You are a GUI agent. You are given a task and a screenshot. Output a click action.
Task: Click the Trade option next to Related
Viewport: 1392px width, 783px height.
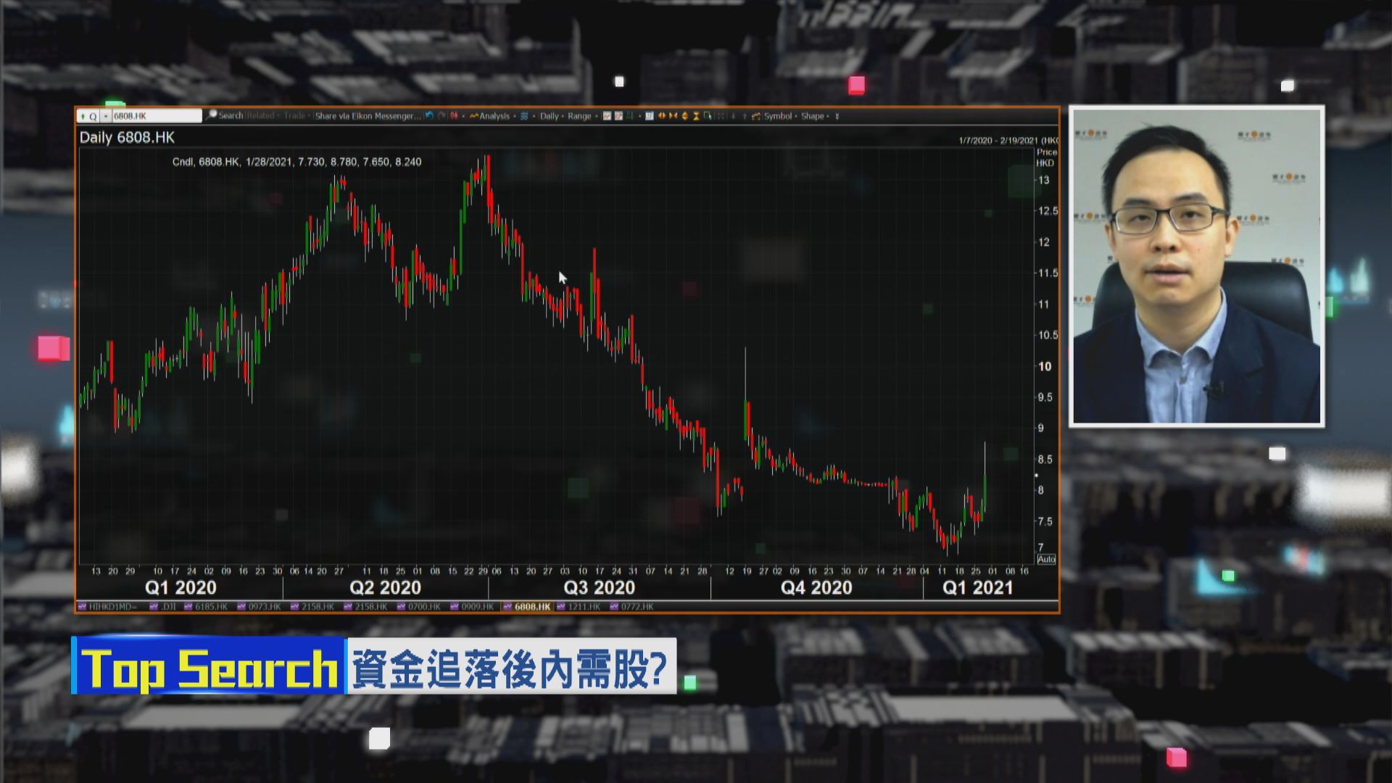[x=293, y=115]
